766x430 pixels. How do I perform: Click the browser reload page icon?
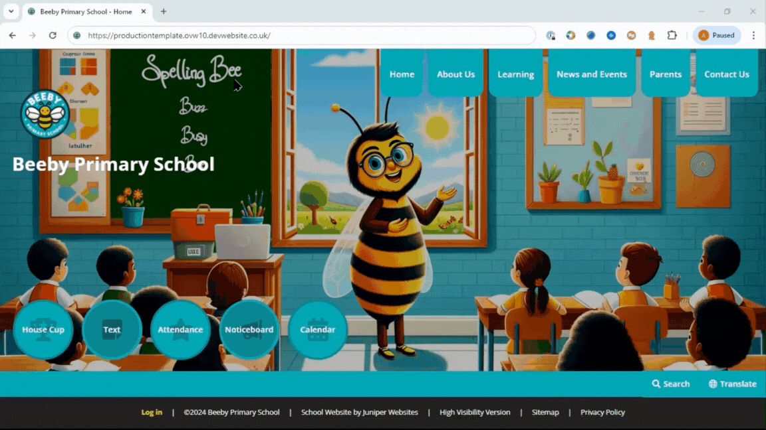pyautogui.click(x=53, y=35)
